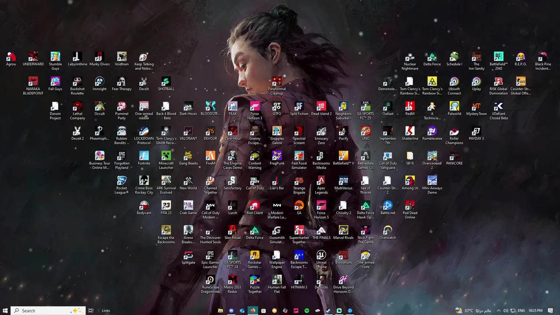This screenshot has height=315, width=560.
Task: Launch Stumble Guys from the desktop
Action: click(55, 61)
